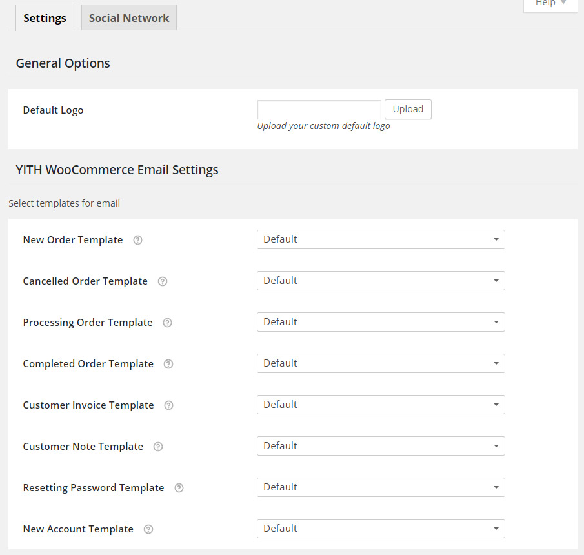Click help icon beside New Order Template
The image size is (584, 555).
coord(138,240)
